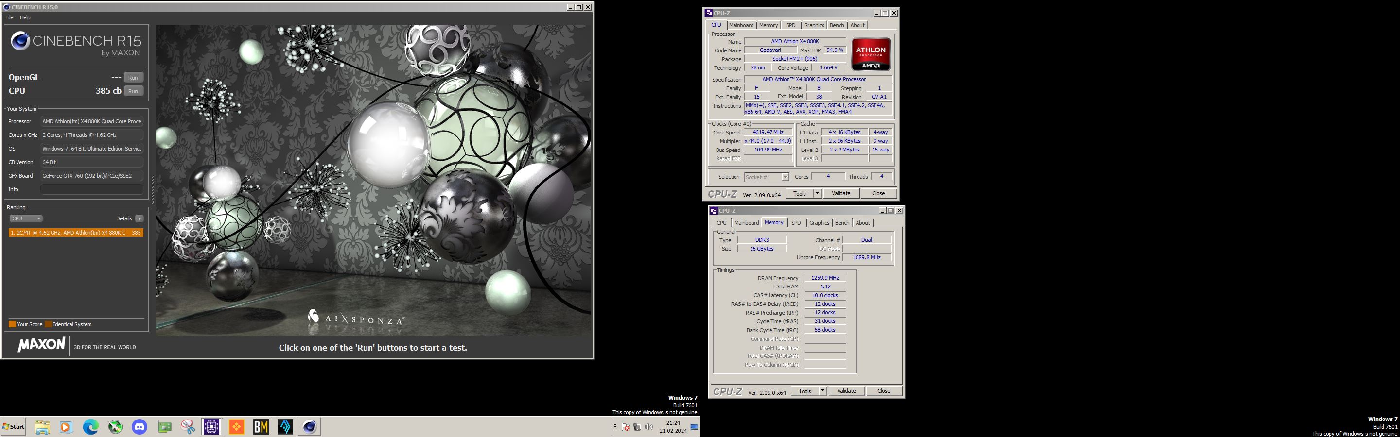Click the DRAM Frequency value 1259.9 MHz

[825, 278]
